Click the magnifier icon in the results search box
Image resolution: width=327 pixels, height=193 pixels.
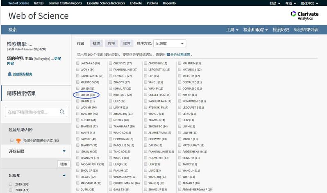(62, 112)
